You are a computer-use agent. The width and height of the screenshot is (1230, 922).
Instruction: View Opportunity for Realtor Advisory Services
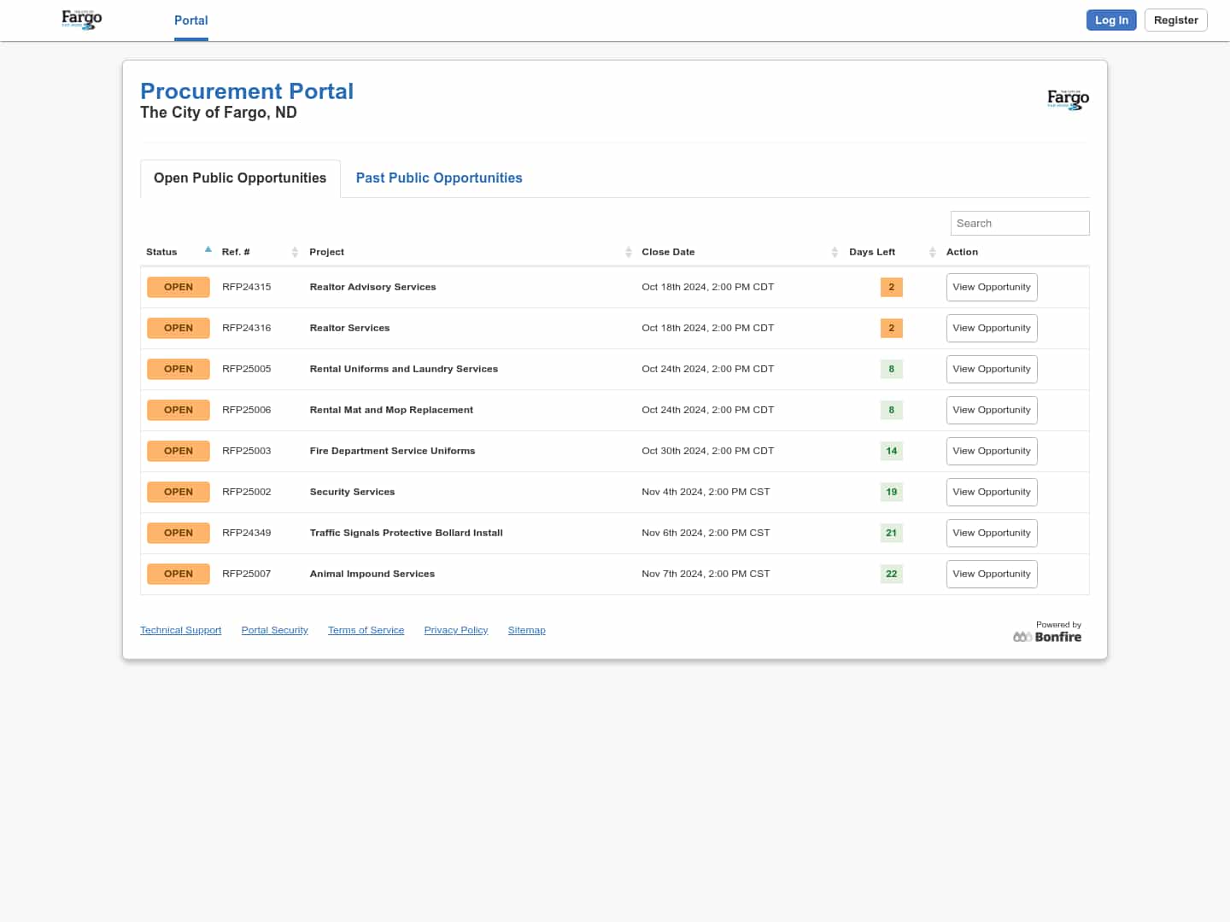coord(992,288)
